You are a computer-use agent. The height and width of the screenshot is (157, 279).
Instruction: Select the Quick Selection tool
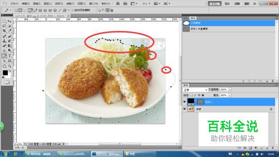coord(9,26)
